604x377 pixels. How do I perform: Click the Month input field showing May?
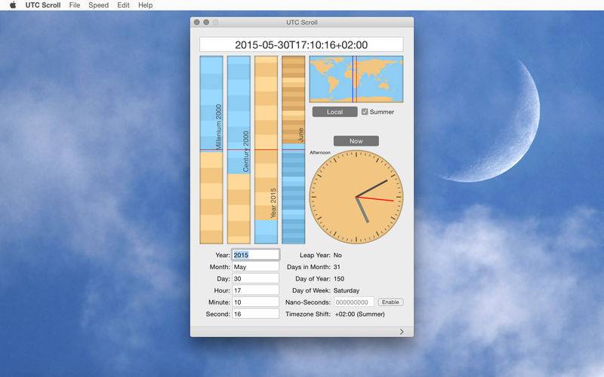click(x=256, y=267)
